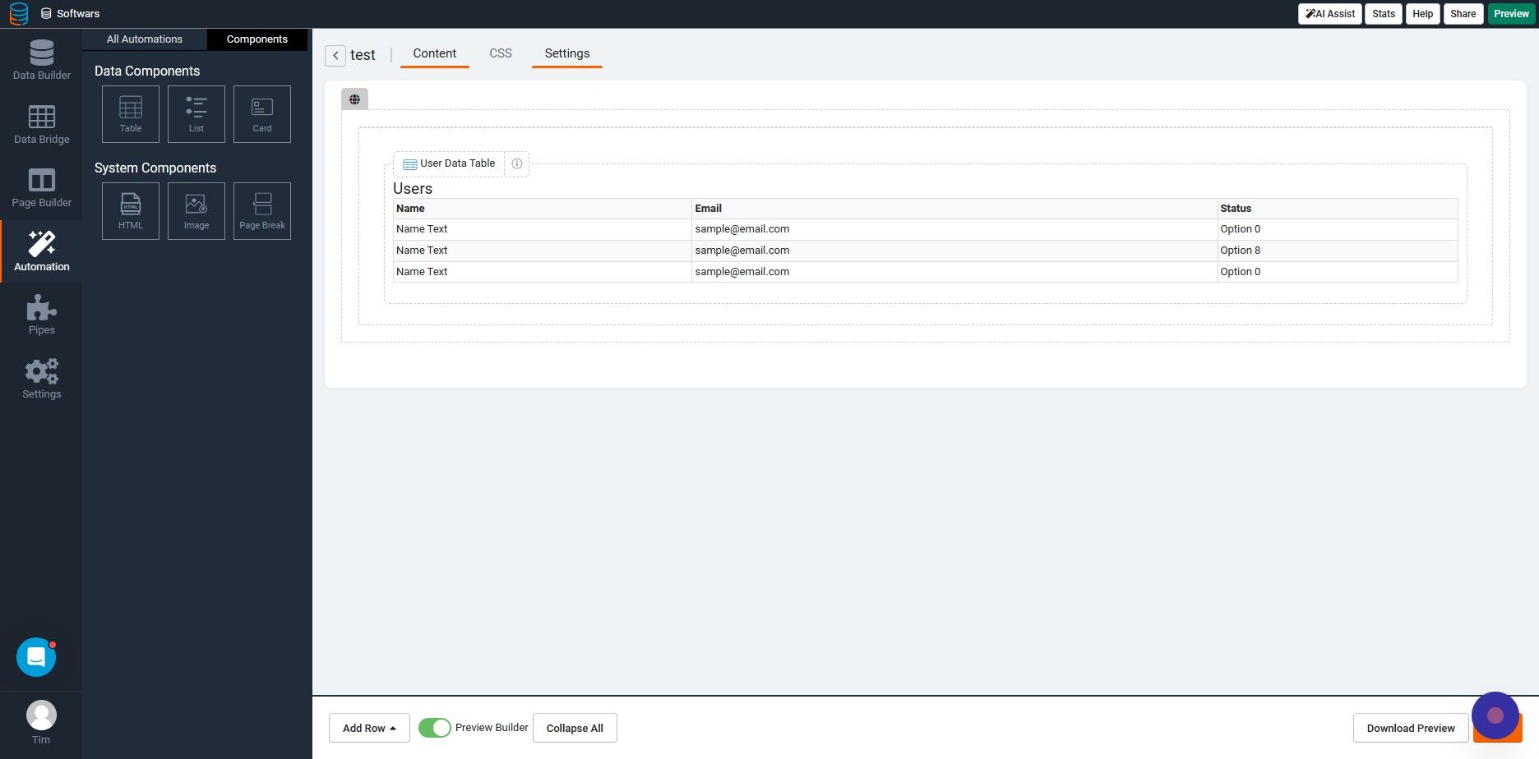Switch to the Settings tab

[566, 53]
